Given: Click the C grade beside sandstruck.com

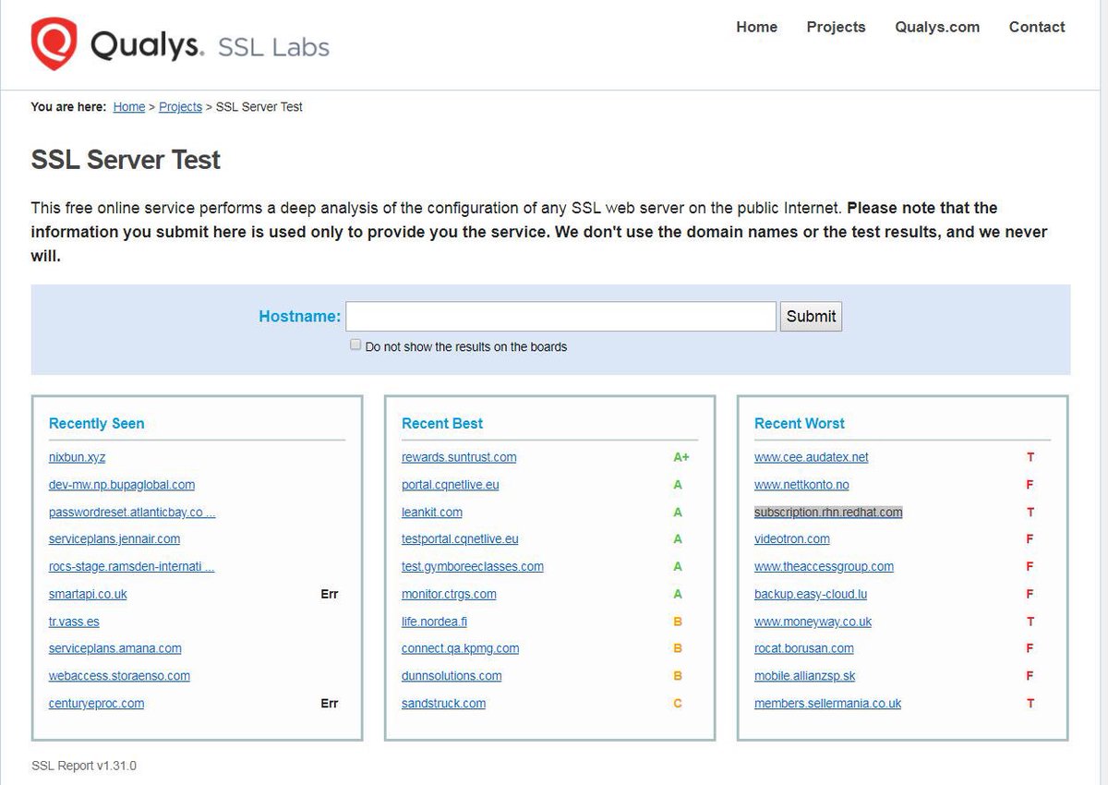Looking at the screenshot, I should click(x=678, y=704).
